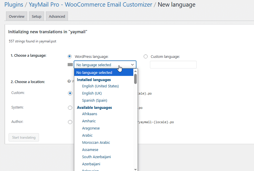This screenshot has height=171, width=254.
Task: Select Assamese from the list
Action: click(90, 150)
